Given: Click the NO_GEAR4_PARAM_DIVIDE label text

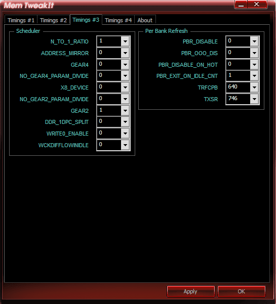Looking at the screenshot, I should click(x=54, y=76).
